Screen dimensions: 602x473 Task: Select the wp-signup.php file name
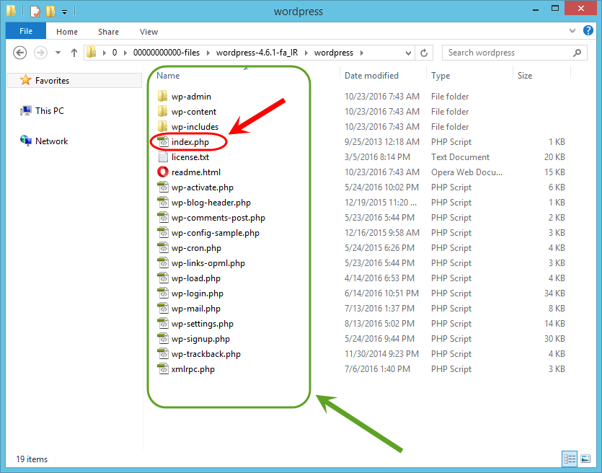click(x=200, y=339)
